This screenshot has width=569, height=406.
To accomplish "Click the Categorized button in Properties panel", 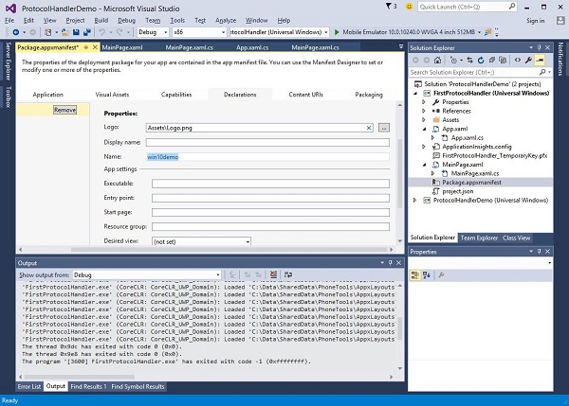I will pyautogui.click(x=415, y=274).
